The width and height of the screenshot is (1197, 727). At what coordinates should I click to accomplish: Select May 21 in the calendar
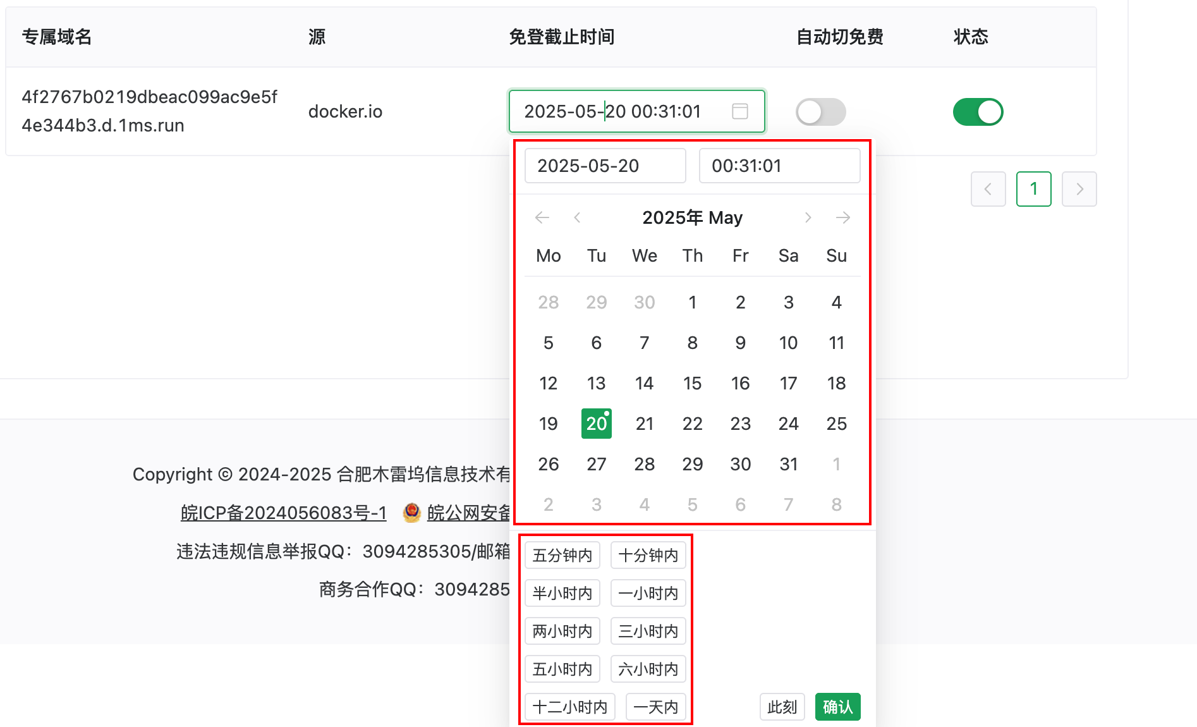click(x=644, y=424)
